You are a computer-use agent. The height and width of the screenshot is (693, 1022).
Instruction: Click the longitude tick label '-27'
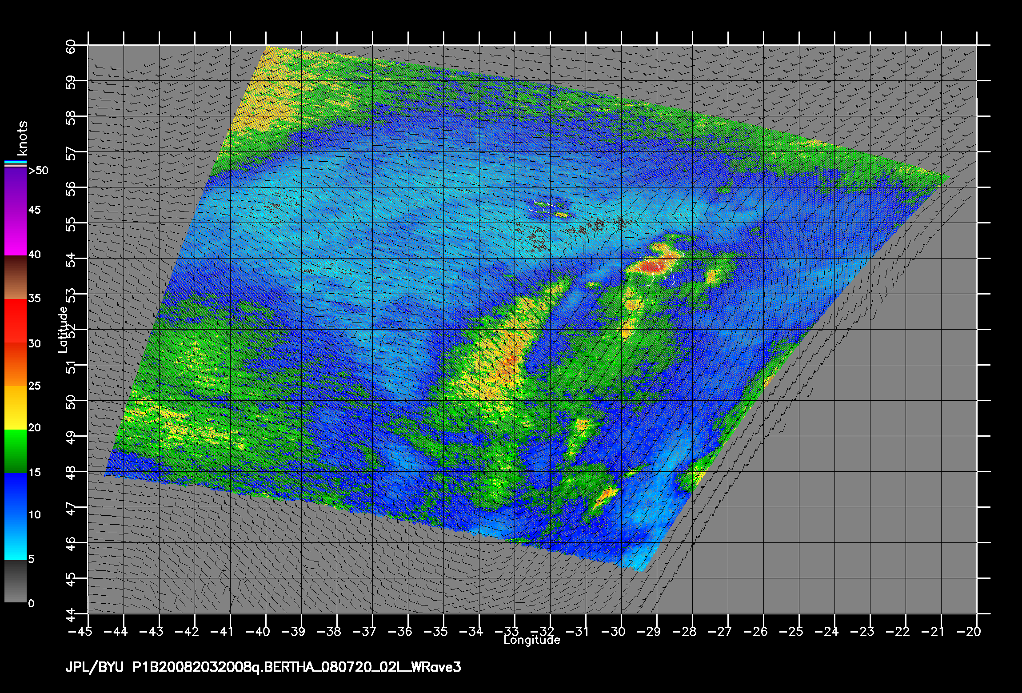click(719, 631)
